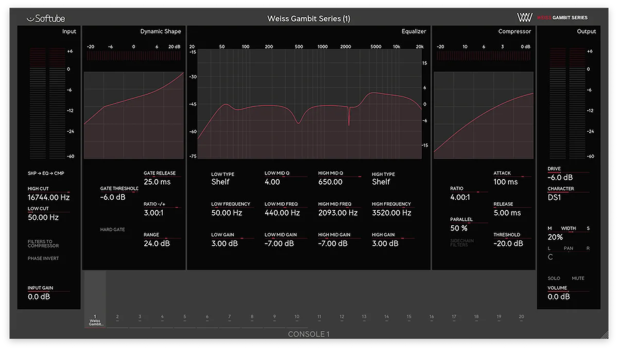The image size is (618, 350).
Task: Mute the output channel
Action: [578, 278]
